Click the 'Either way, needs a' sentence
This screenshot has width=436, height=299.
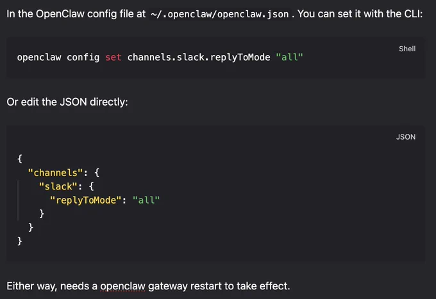(x=52, y=286)
